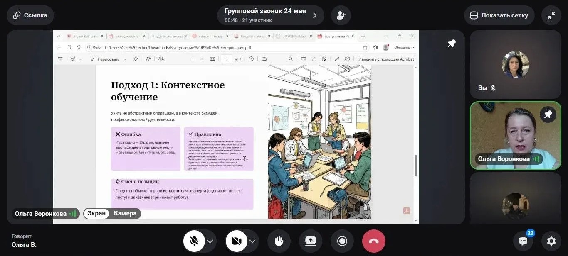Select Ольга Воронкова's video thumbnail
Image resolution: width=568 pixels, height=256 pixels.
click(516, 136)
